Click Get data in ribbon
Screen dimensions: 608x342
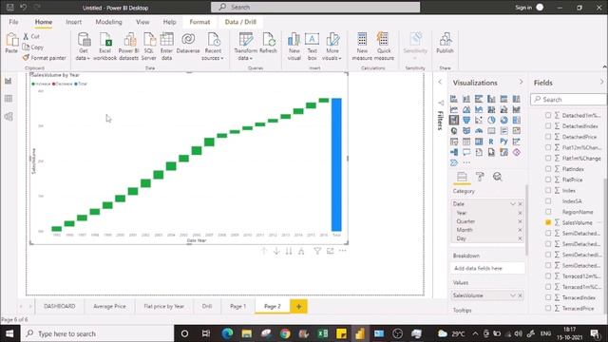pyautogui.click(x=84, y=47)
